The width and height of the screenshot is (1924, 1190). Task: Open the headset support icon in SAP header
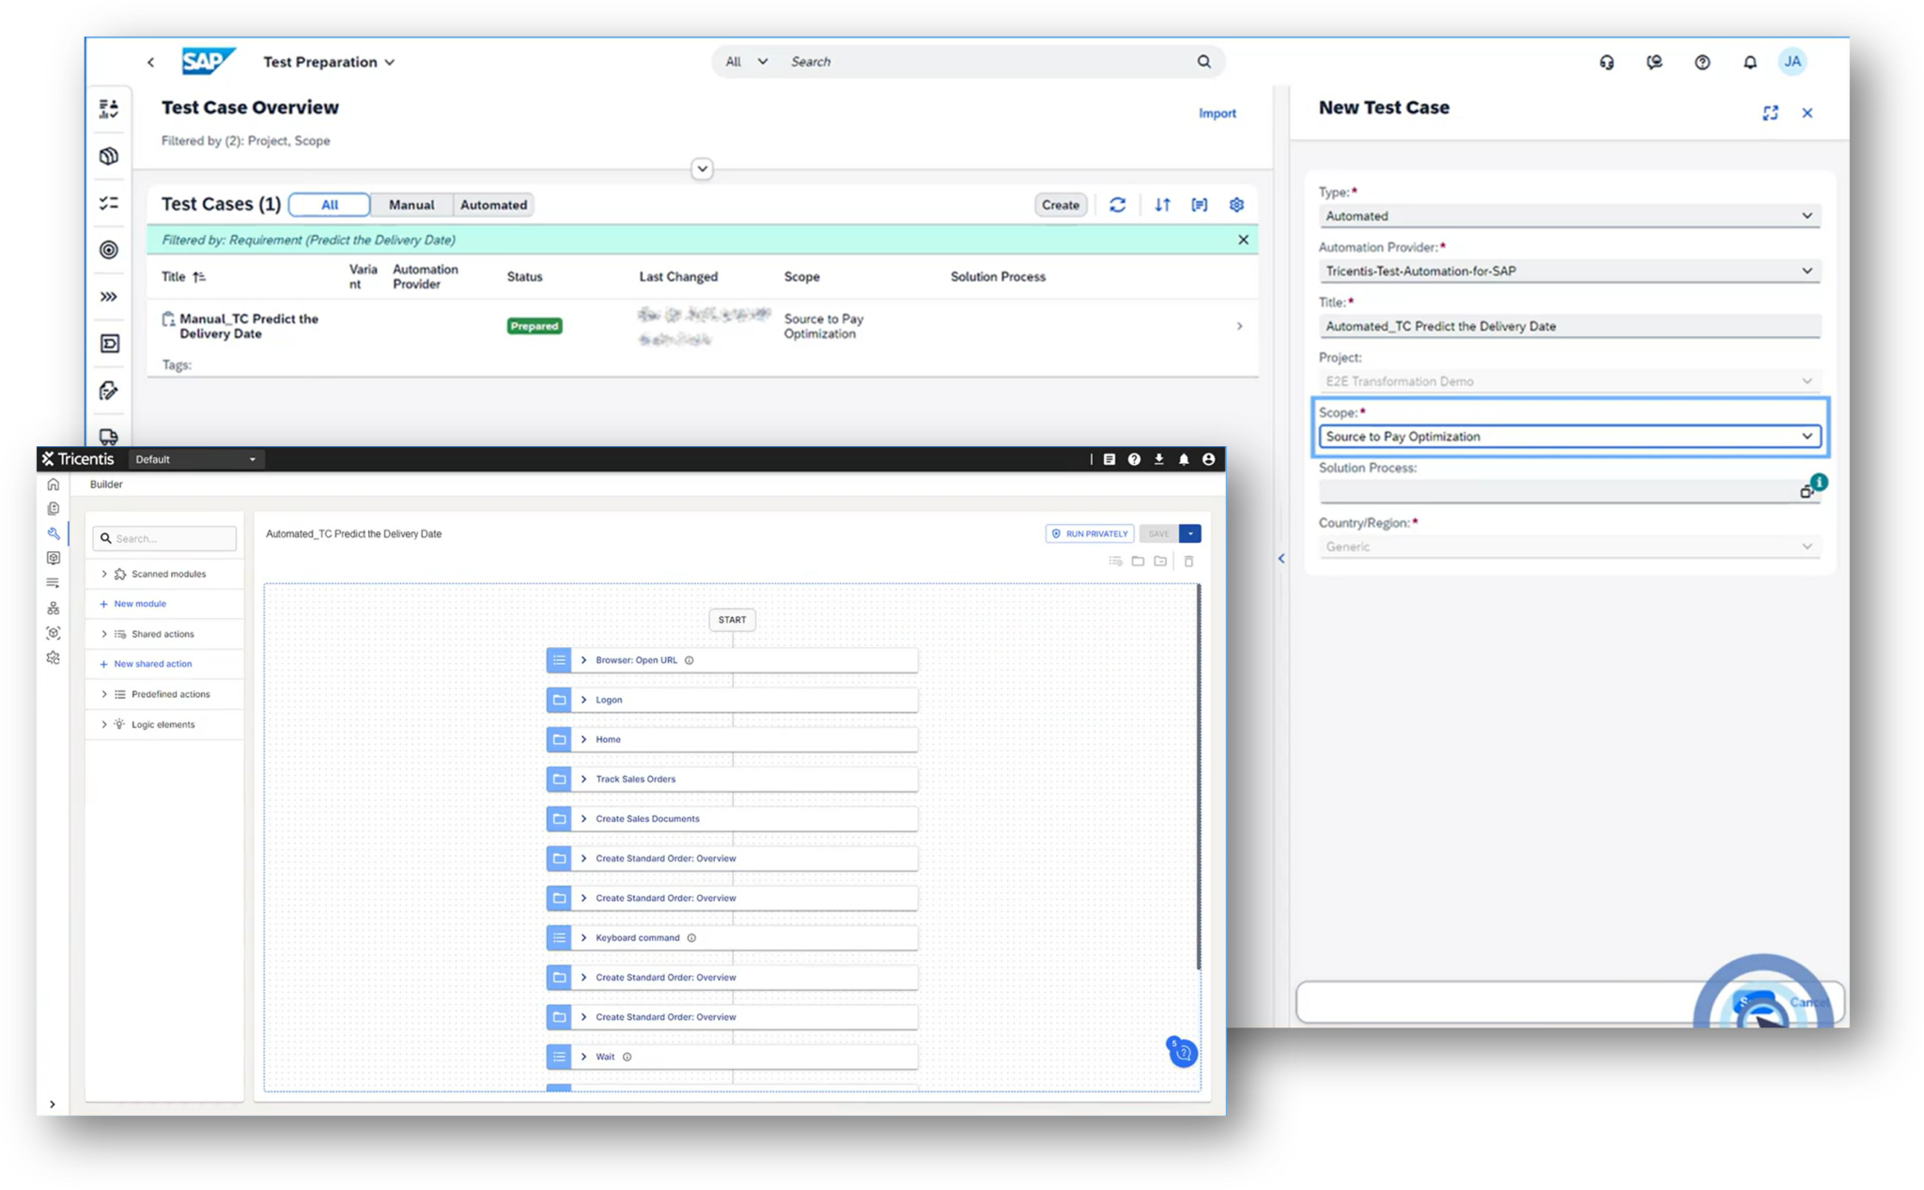[x=1607, y=61]
